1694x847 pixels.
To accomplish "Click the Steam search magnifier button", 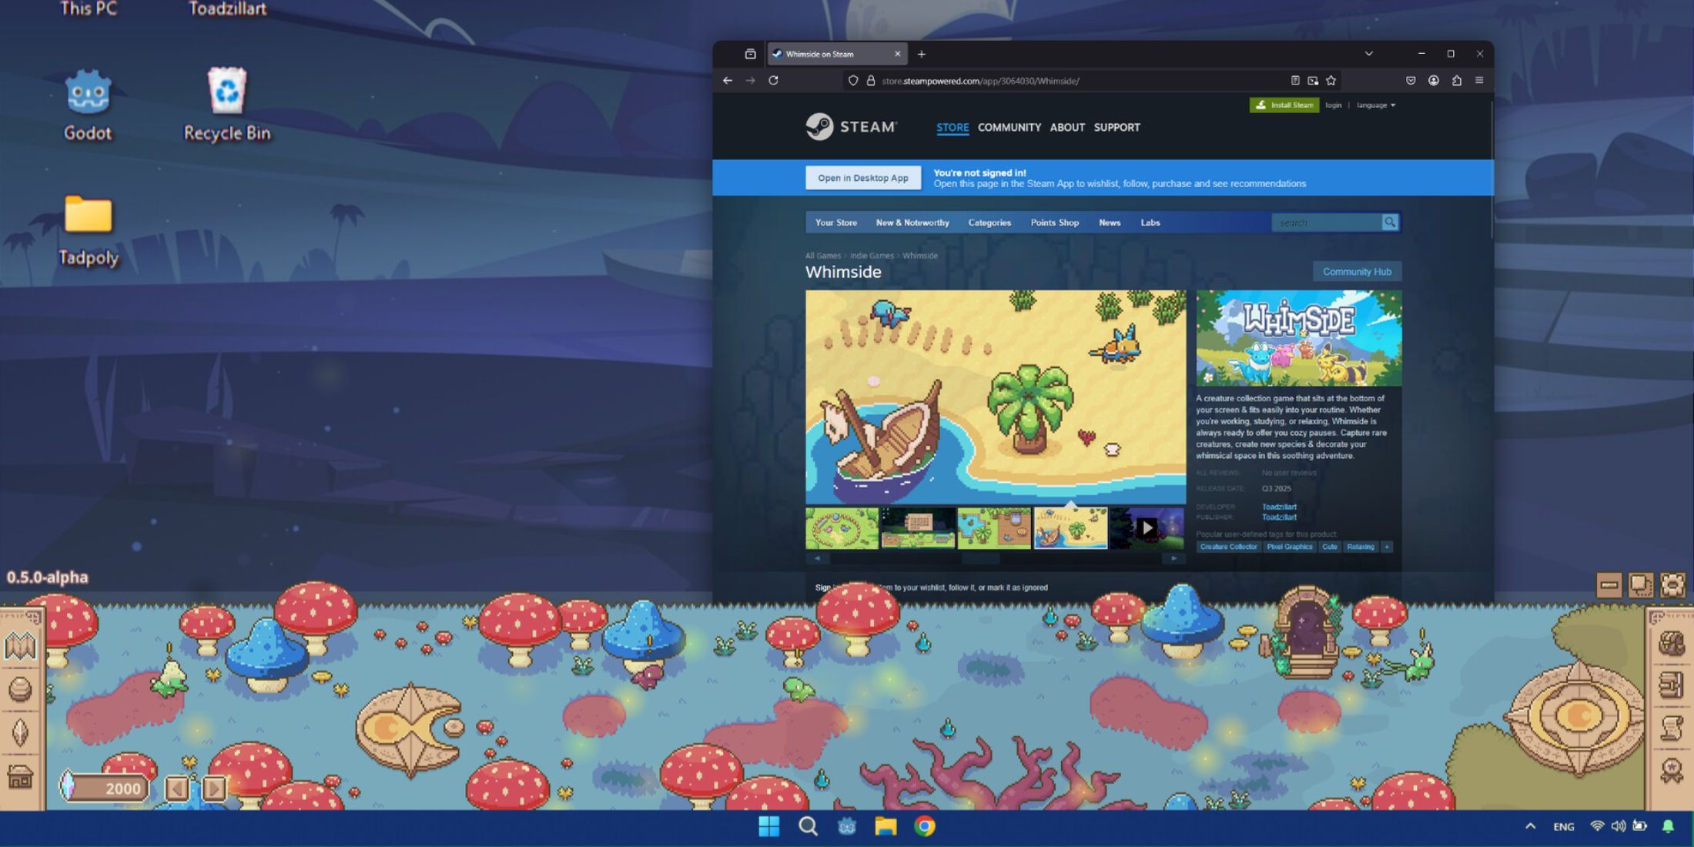I will tap(1390, 222).
